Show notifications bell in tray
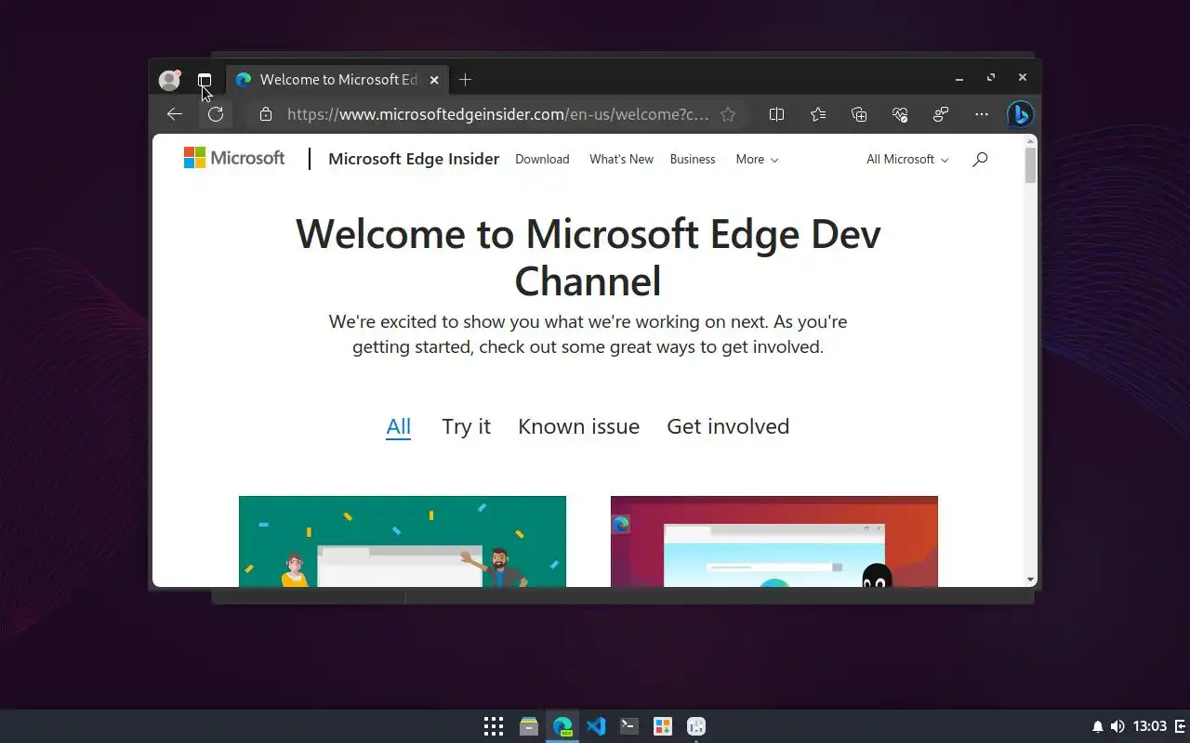This screenshot has height=743, width=1190. click(1098, 726)
